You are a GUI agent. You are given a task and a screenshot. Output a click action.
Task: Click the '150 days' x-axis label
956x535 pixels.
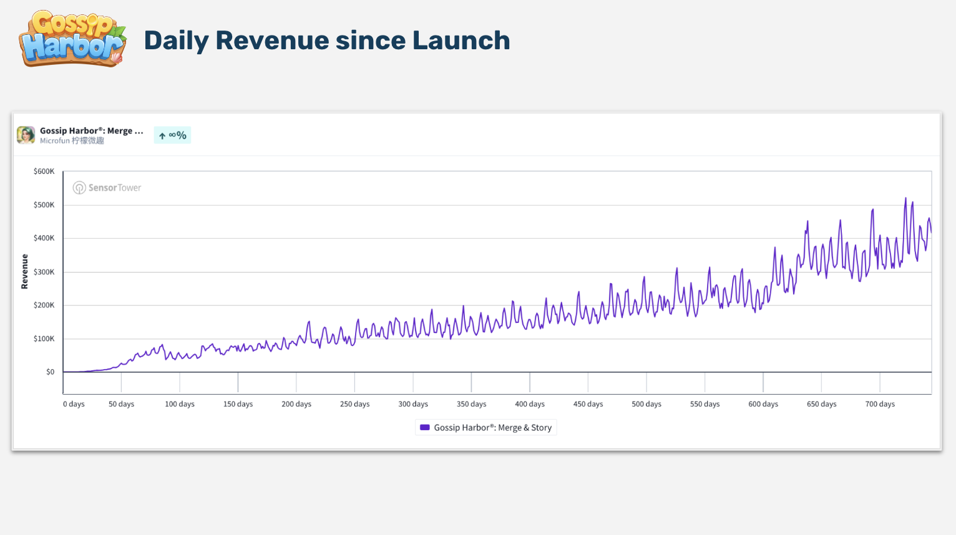click(x=238, y=404)
